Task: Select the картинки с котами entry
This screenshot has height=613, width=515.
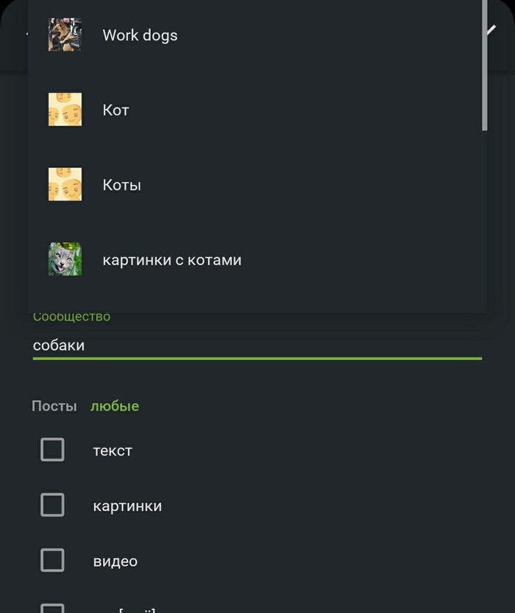Action: (x=172, y=260)
